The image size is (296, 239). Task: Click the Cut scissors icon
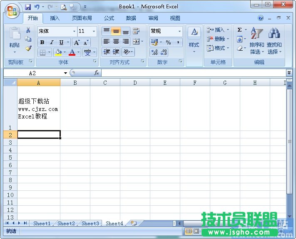pyautogui.click(x=28, y=30)
